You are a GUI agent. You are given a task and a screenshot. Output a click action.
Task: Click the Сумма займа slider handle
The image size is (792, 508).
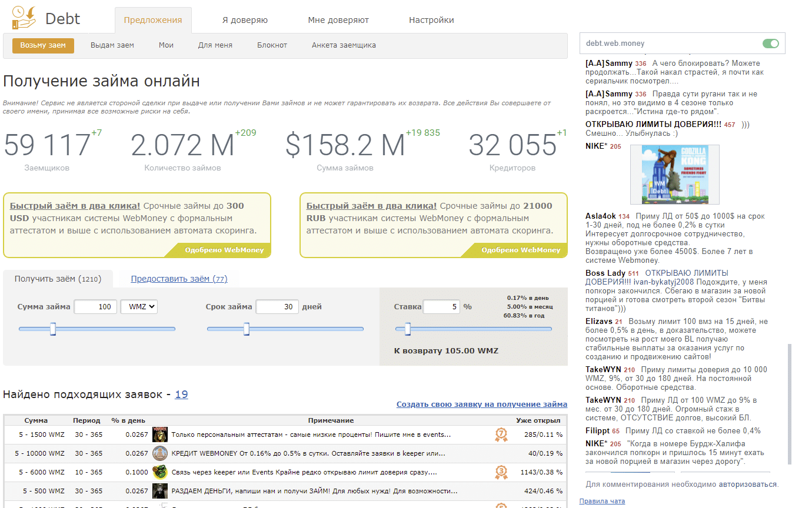point(53,329)
